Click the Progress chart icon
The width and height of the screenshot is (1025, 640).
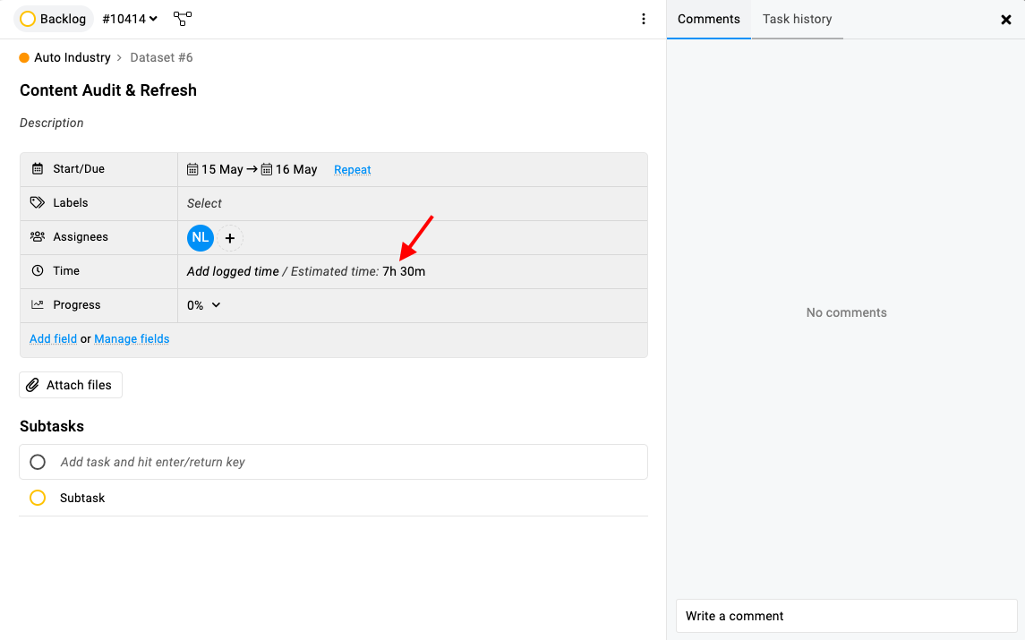tap(38, 304)
